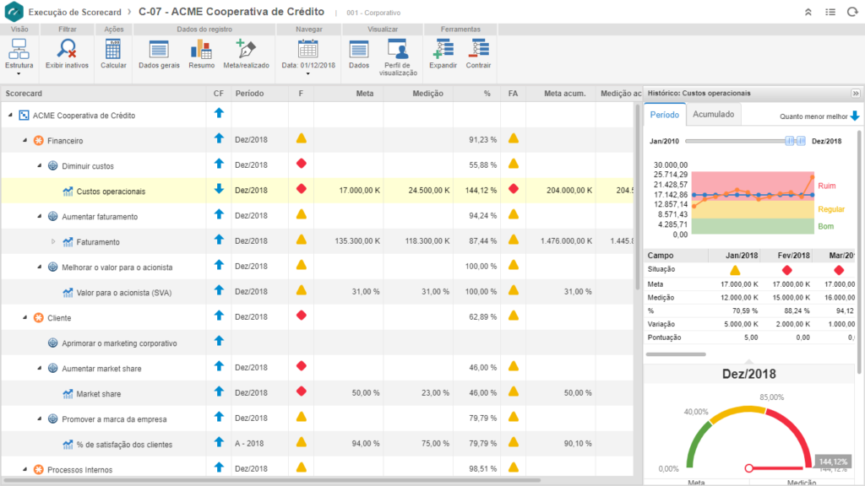The image size is (865, 486).
Task: Collapse the history panel with double-arrow button
Action: [x=855, y=93]
